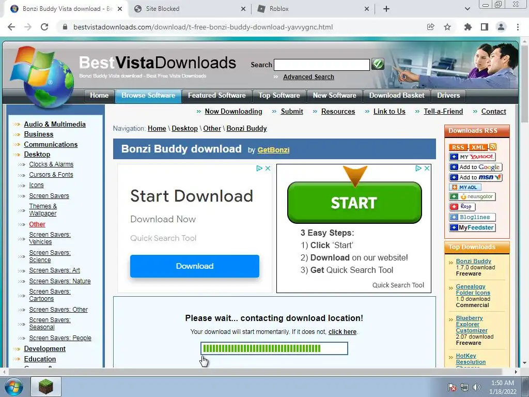The image size is (529, 397).
Task: Click the Add to Google badge
Action: 475,167
